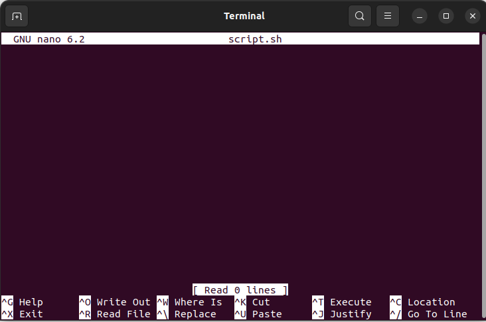Open the hamburger menu button

388,16
